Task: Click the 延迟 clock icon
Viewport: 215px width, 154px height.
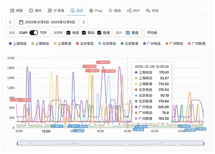Action: [x=72, y=11]
